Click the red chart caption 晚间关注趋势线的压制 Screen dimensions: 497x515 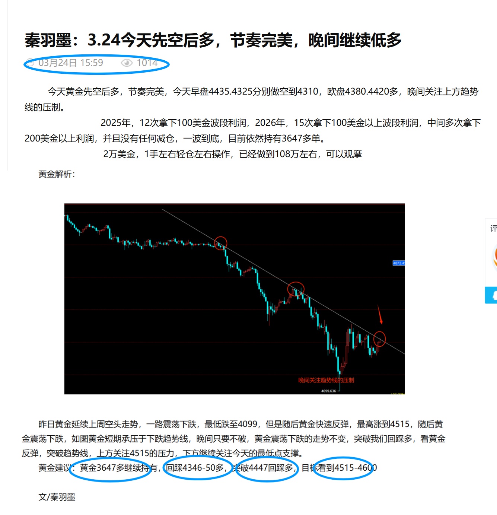326,380
